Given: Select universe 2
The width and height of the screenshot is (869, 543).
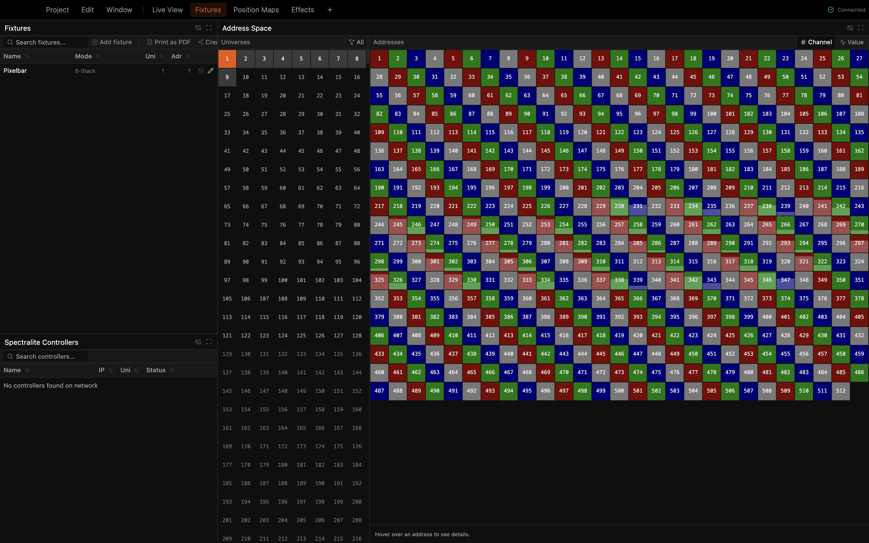Looking at the screenshot, I should (x=245, y=59).
